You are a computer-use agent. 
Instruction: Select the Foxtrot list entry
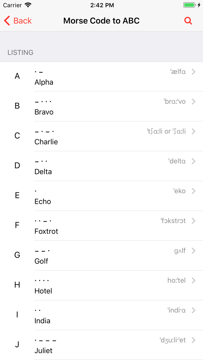point(101,226)
